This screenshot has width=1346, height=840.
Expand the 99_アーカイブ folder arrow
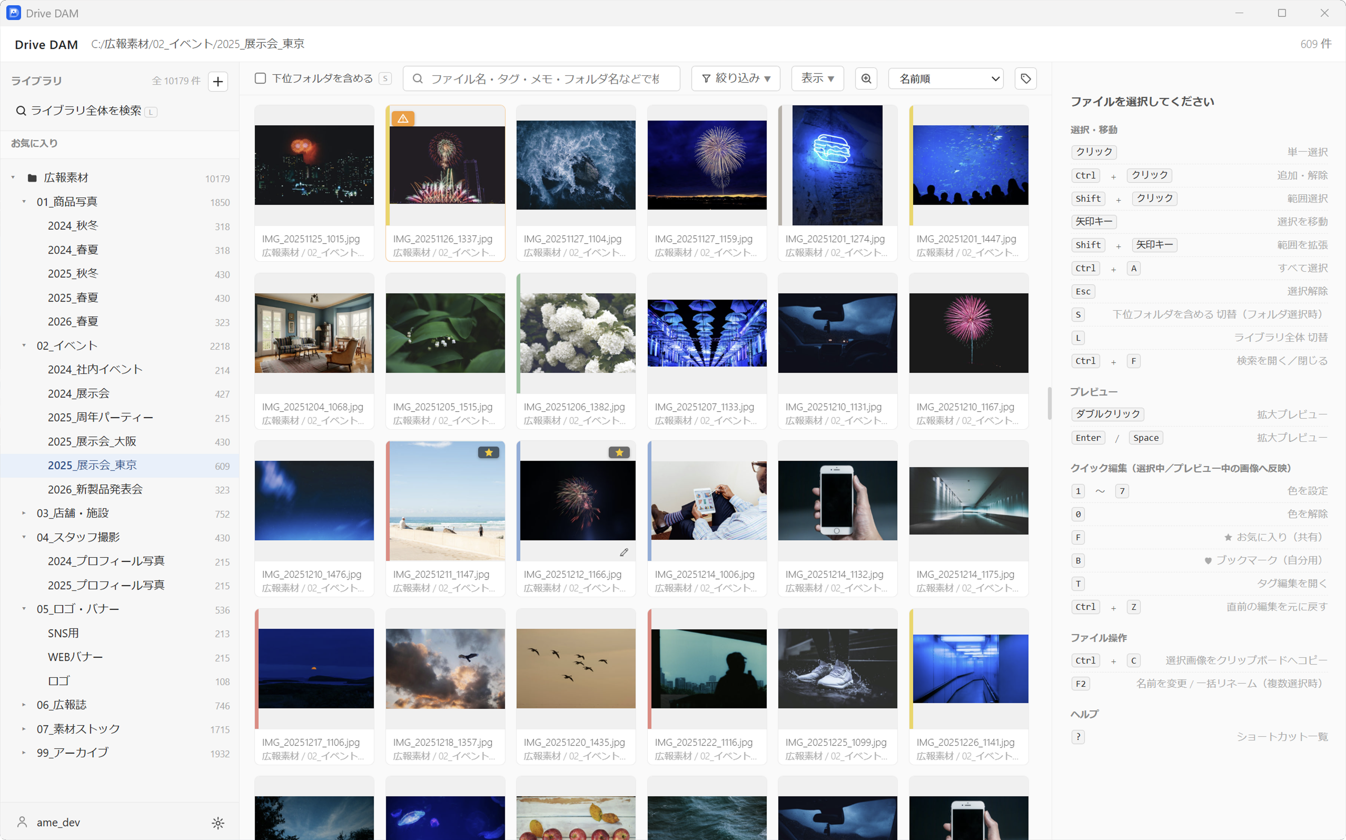[24, 753]
